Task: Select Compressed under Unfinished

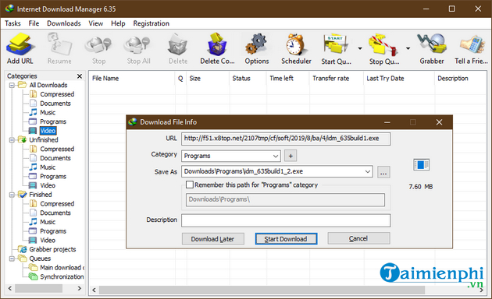Action: 57,149
